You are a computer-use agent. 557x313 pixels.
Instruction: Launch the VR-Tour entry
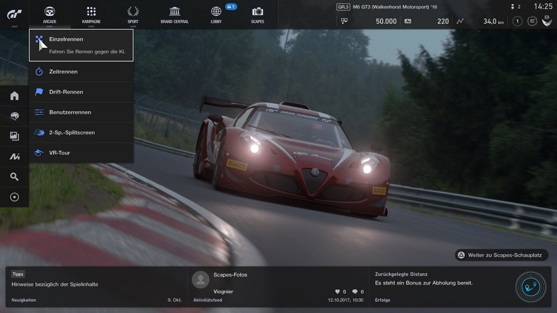tap(82, 153)
